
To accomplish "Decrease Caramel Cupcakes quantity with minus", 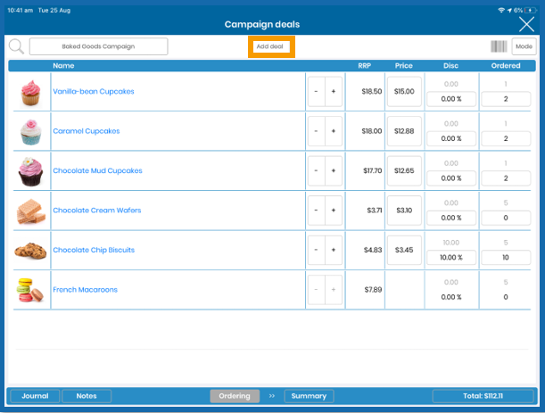I will 317,131.
